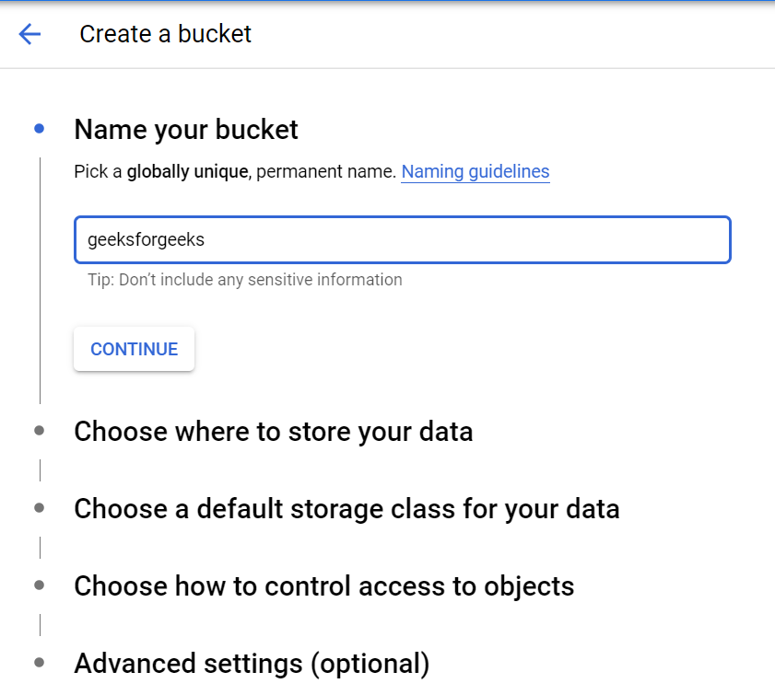Expand Choose how to control access to objects

[323, 586]
